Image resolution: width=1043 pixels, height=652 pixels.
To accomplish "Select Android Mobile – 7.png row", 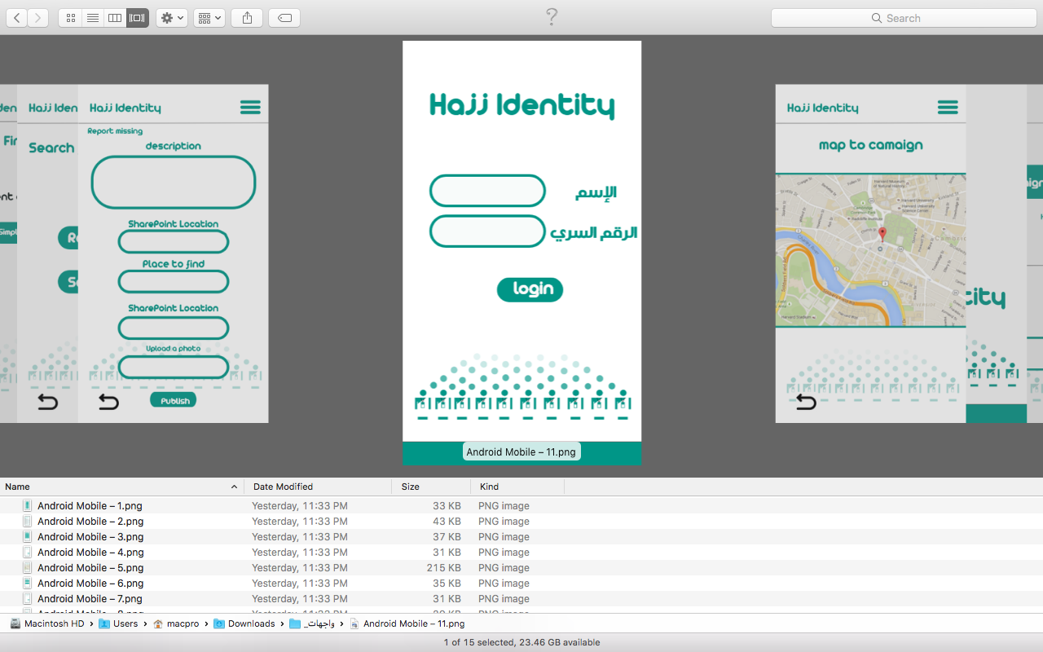I will [521, 599].
